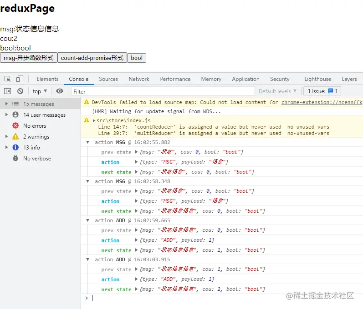Click the red No errors icon

15,125
